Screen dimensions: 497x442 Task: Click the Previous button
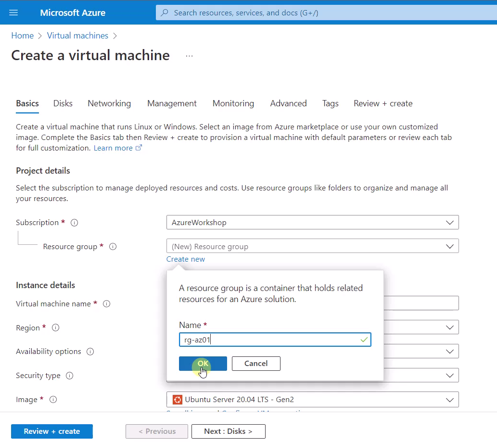tap(157, 431)
